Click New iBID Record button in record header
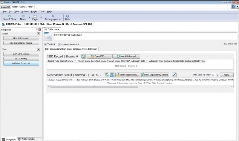Screen dimensions: 239x141 click(x=126, y=56)
